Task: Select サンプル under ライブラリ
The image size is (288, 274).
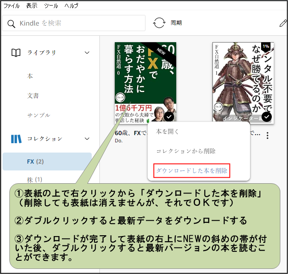Action: click(38, 115)
